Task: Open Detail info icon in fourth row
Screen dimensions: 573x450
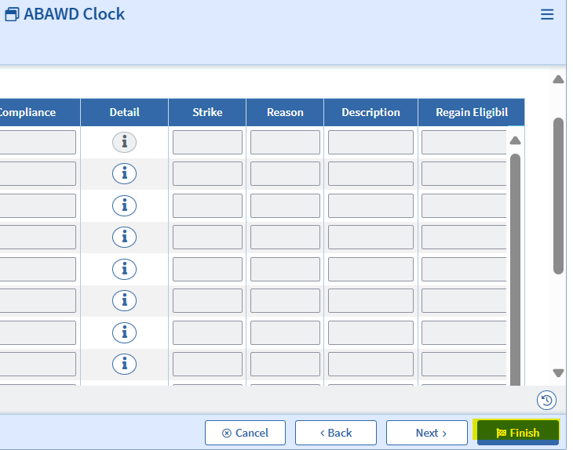Action: pos(124,238)
